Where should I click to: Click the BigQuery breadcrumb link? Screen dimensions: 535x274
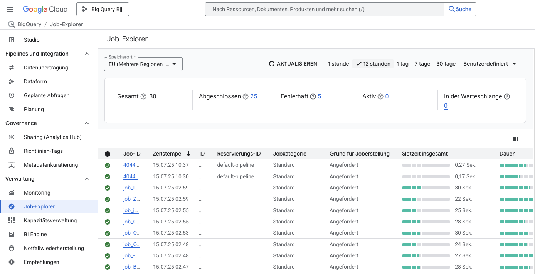[x=29, y=24]
